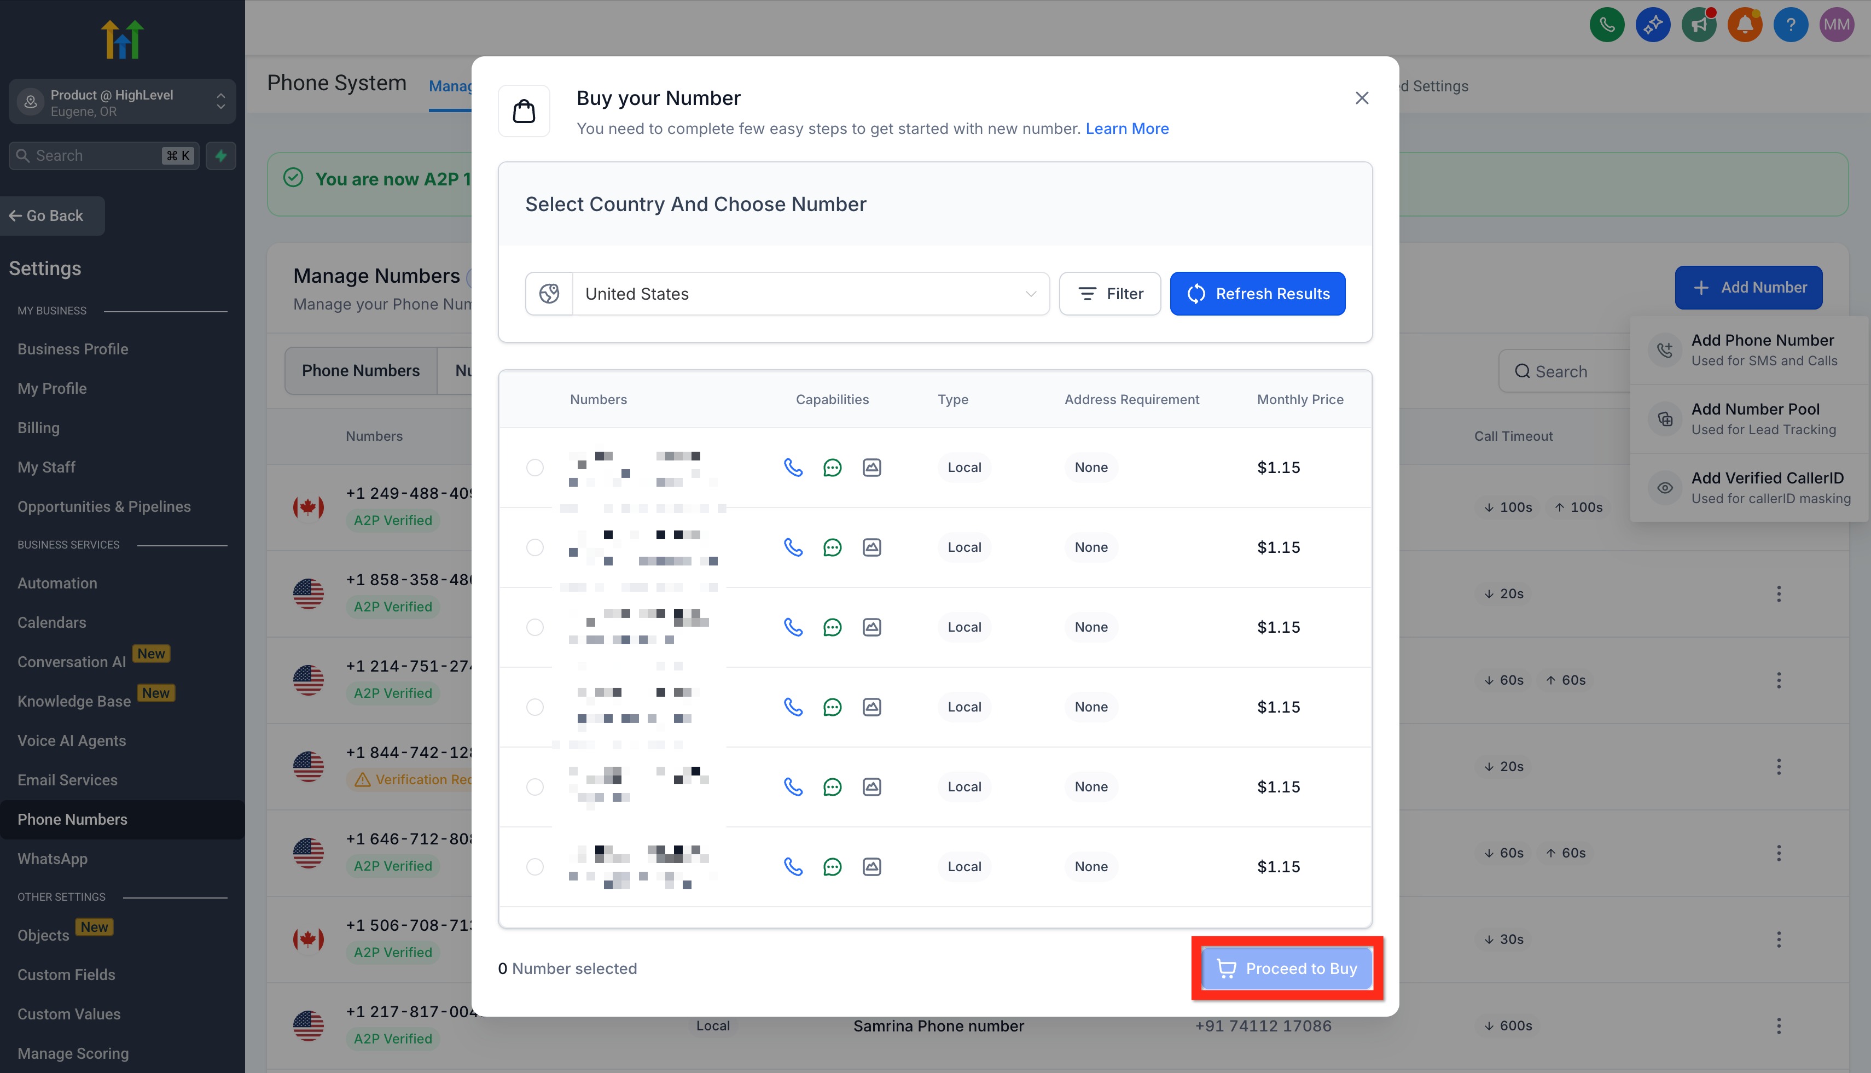Click the SMS capability icon in first row

click(832, 467)
